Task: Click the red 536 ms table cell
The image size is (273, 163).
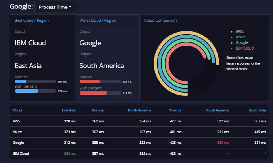Action: [223, 143]
